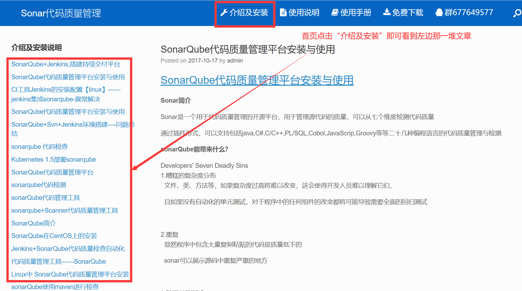Open "SonarQube+Jenkins,搭建持续交付平台" in sidebar
The height and width of the screenshot is (291, 522).
pos(65,64)
